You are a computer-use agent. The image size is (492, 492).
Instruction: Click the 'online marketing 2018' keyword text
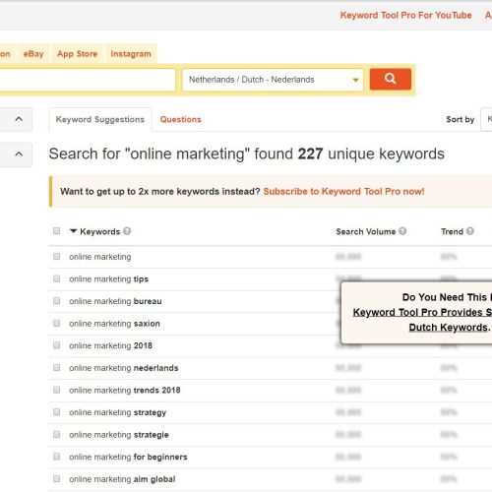tap(110, 345)
